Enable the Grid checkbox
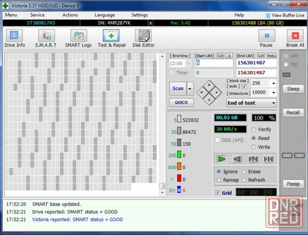The height and width of the screenshot is (235, 308). (217, 193)
